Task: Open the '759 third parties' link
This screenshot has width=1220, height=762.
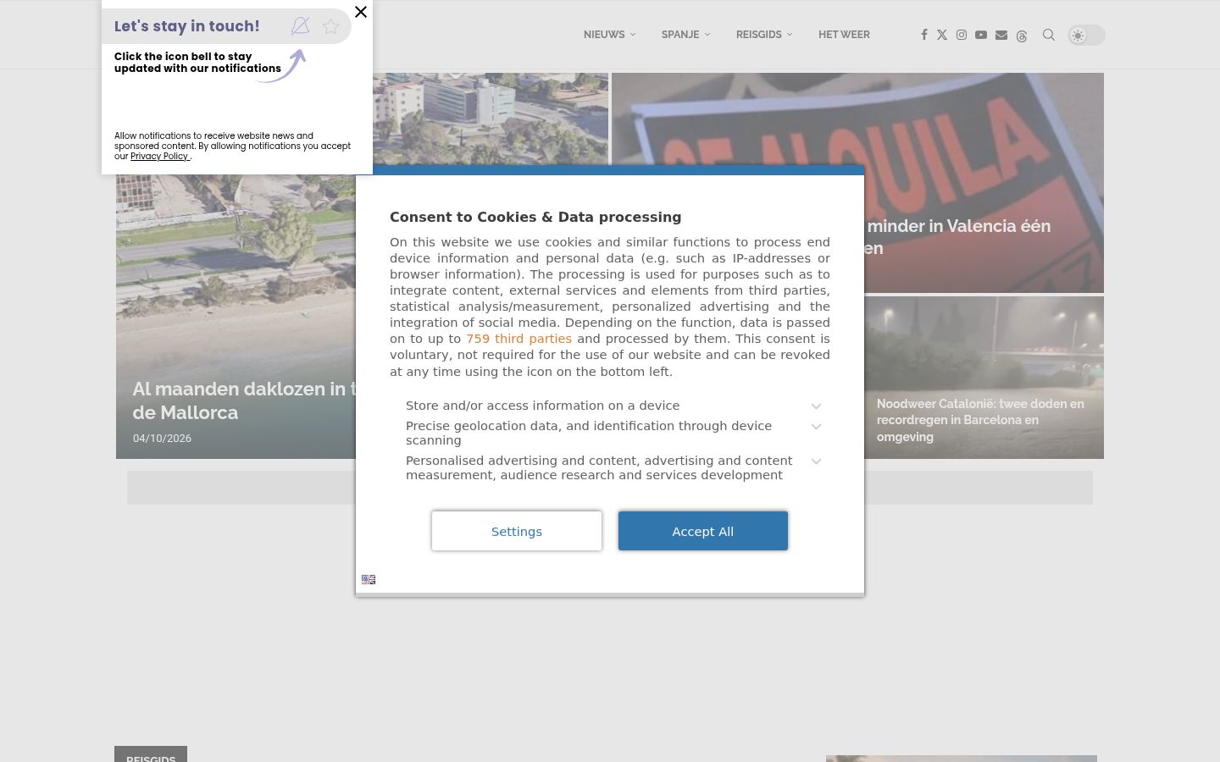Action: pos(518,339)
